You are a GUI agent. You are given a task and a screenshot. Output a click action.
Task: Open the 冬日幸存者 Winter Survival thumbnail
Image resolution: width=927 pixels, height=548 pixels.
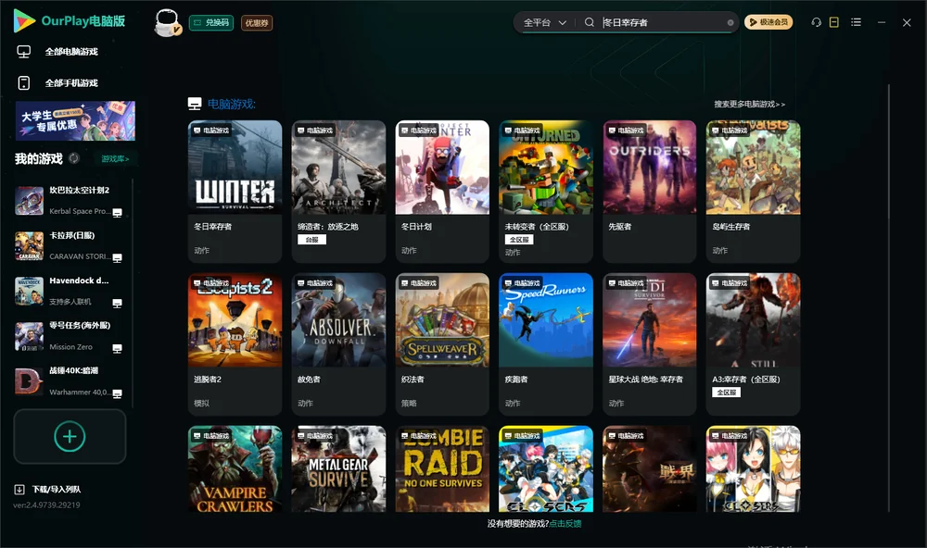click(235, 168)
